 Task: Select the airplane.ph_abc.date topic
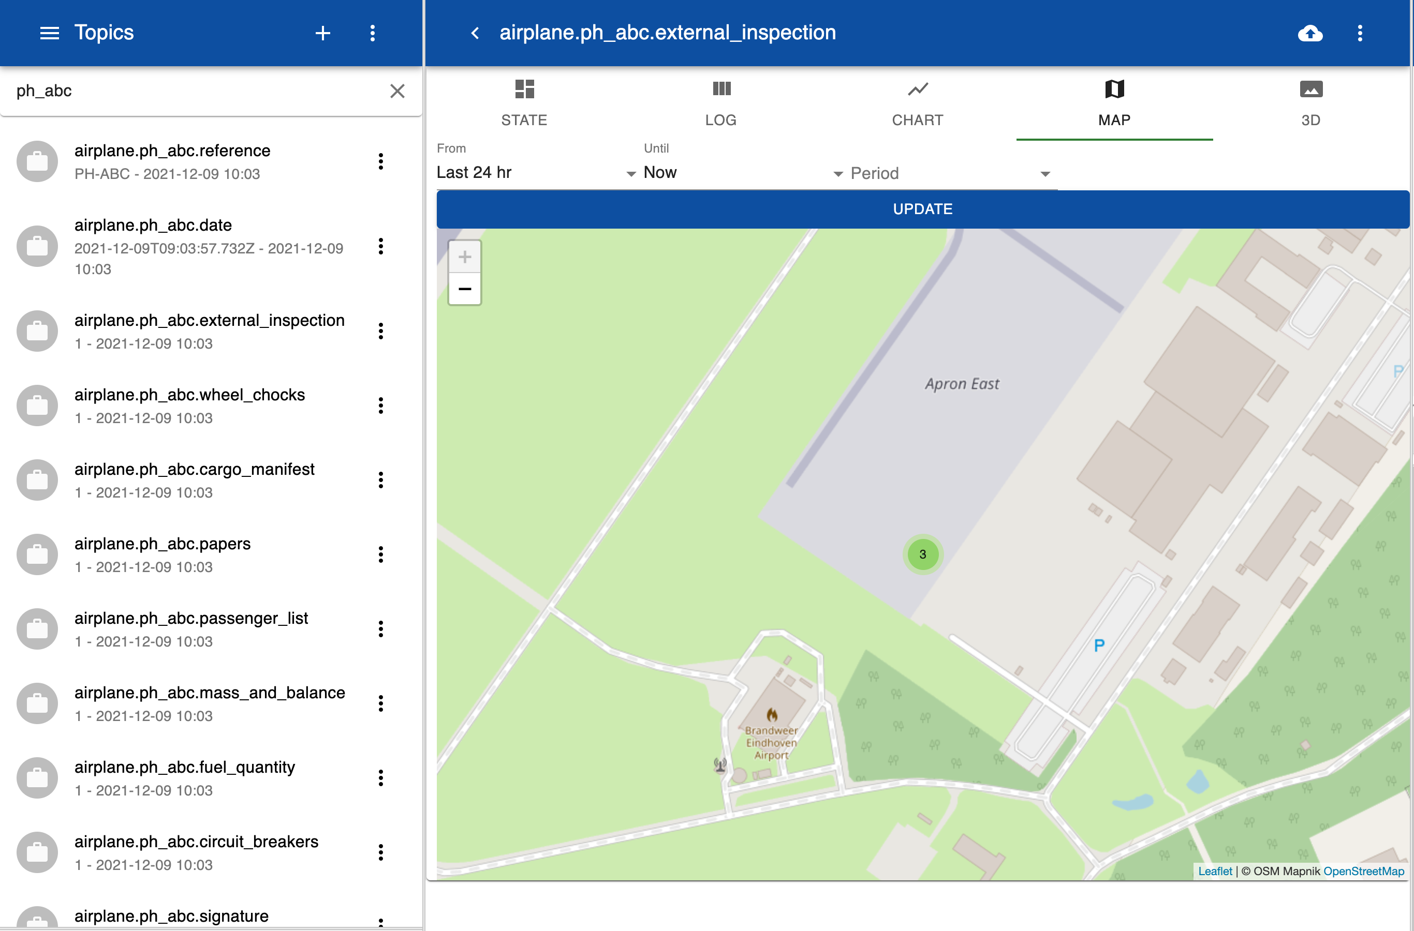211,246
